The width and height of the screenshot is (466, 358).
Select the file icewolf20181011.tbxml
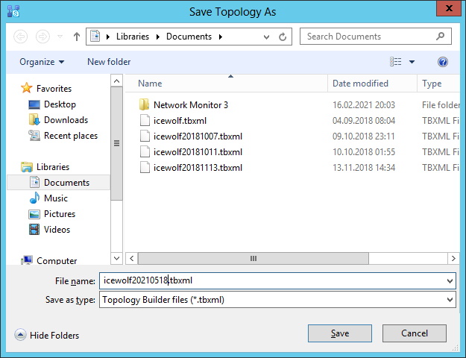[x=198, y=152]
